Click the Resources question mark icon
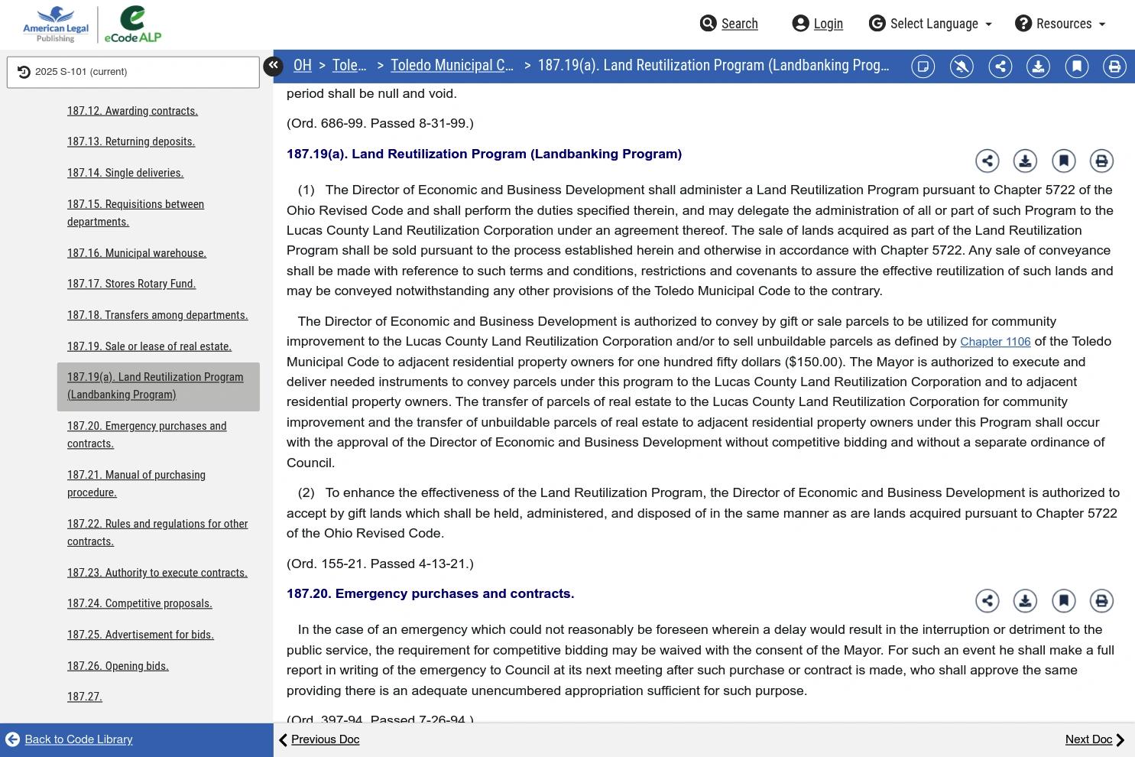 tap(1023, 24)
